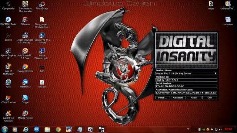The height and width of the screenshot is (133, 237).
Task: Click the Generate button
Action: pyautogui.click(x=178, y=98)
